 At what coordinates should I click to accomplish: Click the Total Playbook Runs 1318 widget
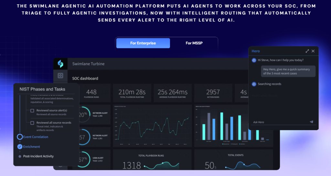pyautogui.click(x=152, y=160)
